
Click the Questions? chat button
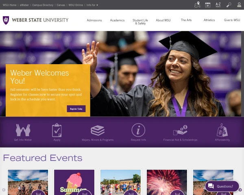pyautogui.click(x=222, y=186)
